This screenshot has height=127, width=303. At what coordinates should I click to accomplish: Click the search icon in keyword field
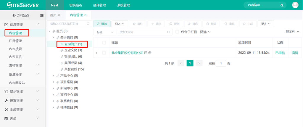point(168,32)
